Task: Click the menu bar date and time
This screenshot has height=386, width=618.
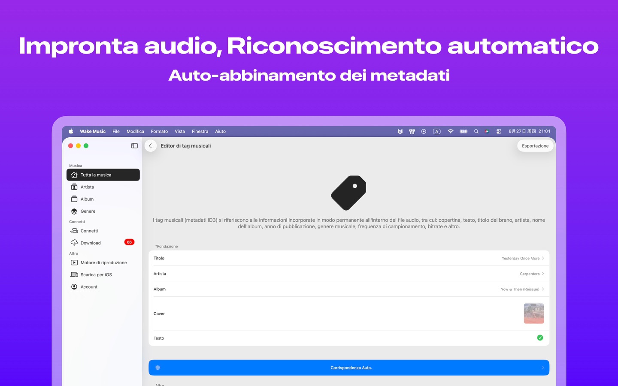Action: (530, 131)
